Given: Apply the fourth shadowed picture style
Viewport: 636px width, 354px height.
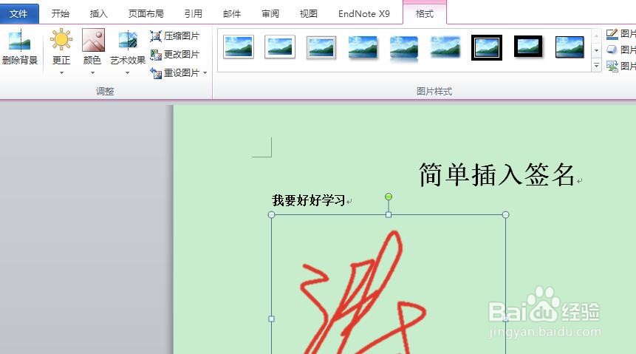Looking at the screenshot, I should 363,47.
